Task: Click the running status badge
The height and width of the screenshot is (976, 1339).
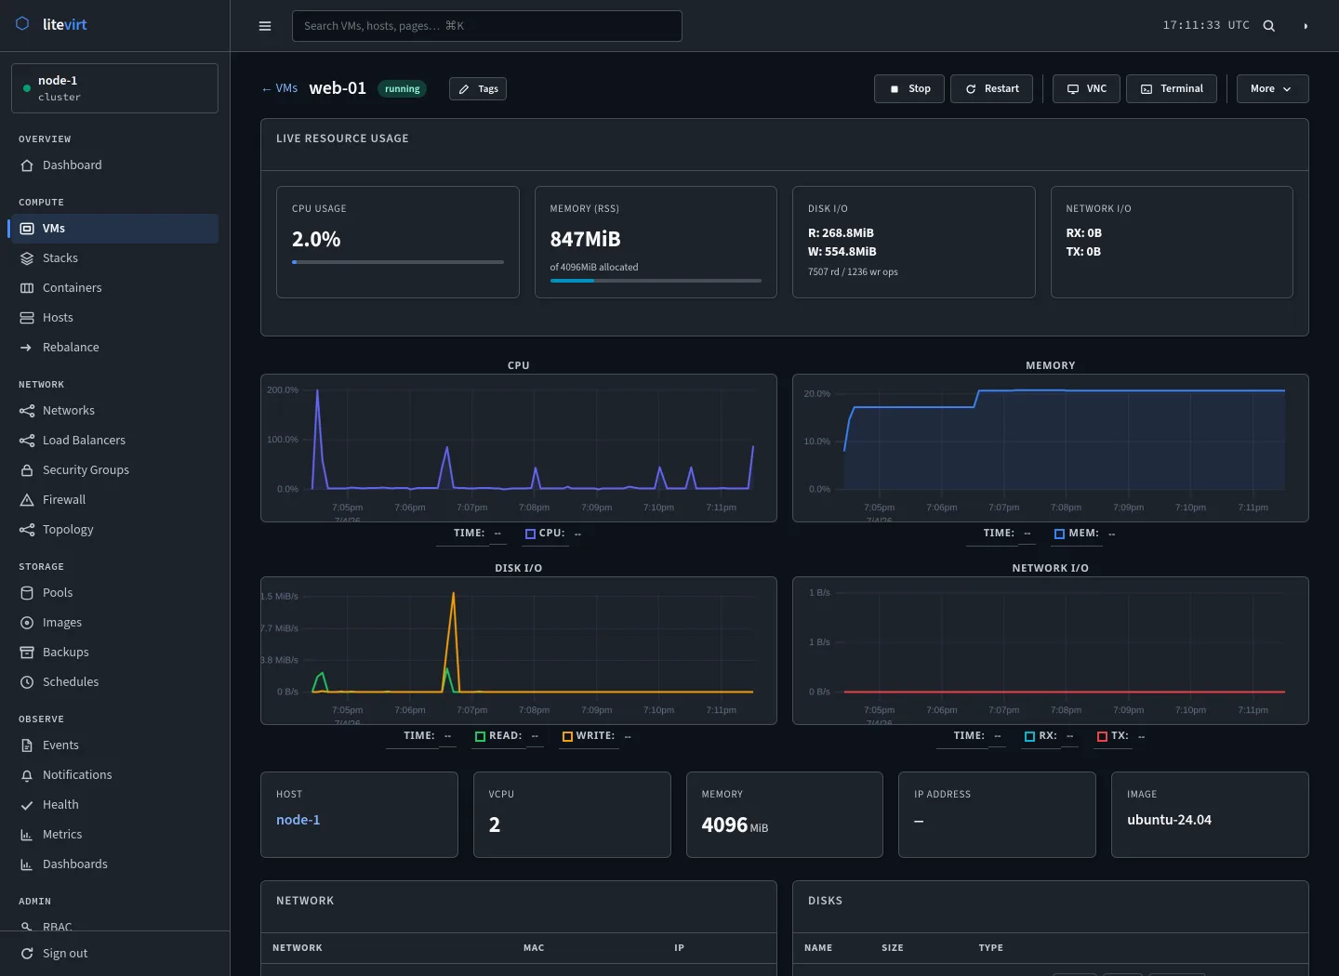Action: pos(402,89)
